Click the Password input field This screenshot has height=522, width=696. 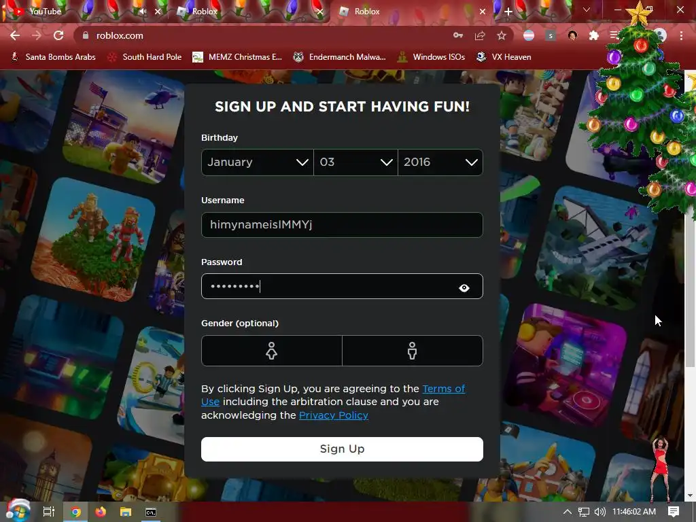(x=342, y=286)
